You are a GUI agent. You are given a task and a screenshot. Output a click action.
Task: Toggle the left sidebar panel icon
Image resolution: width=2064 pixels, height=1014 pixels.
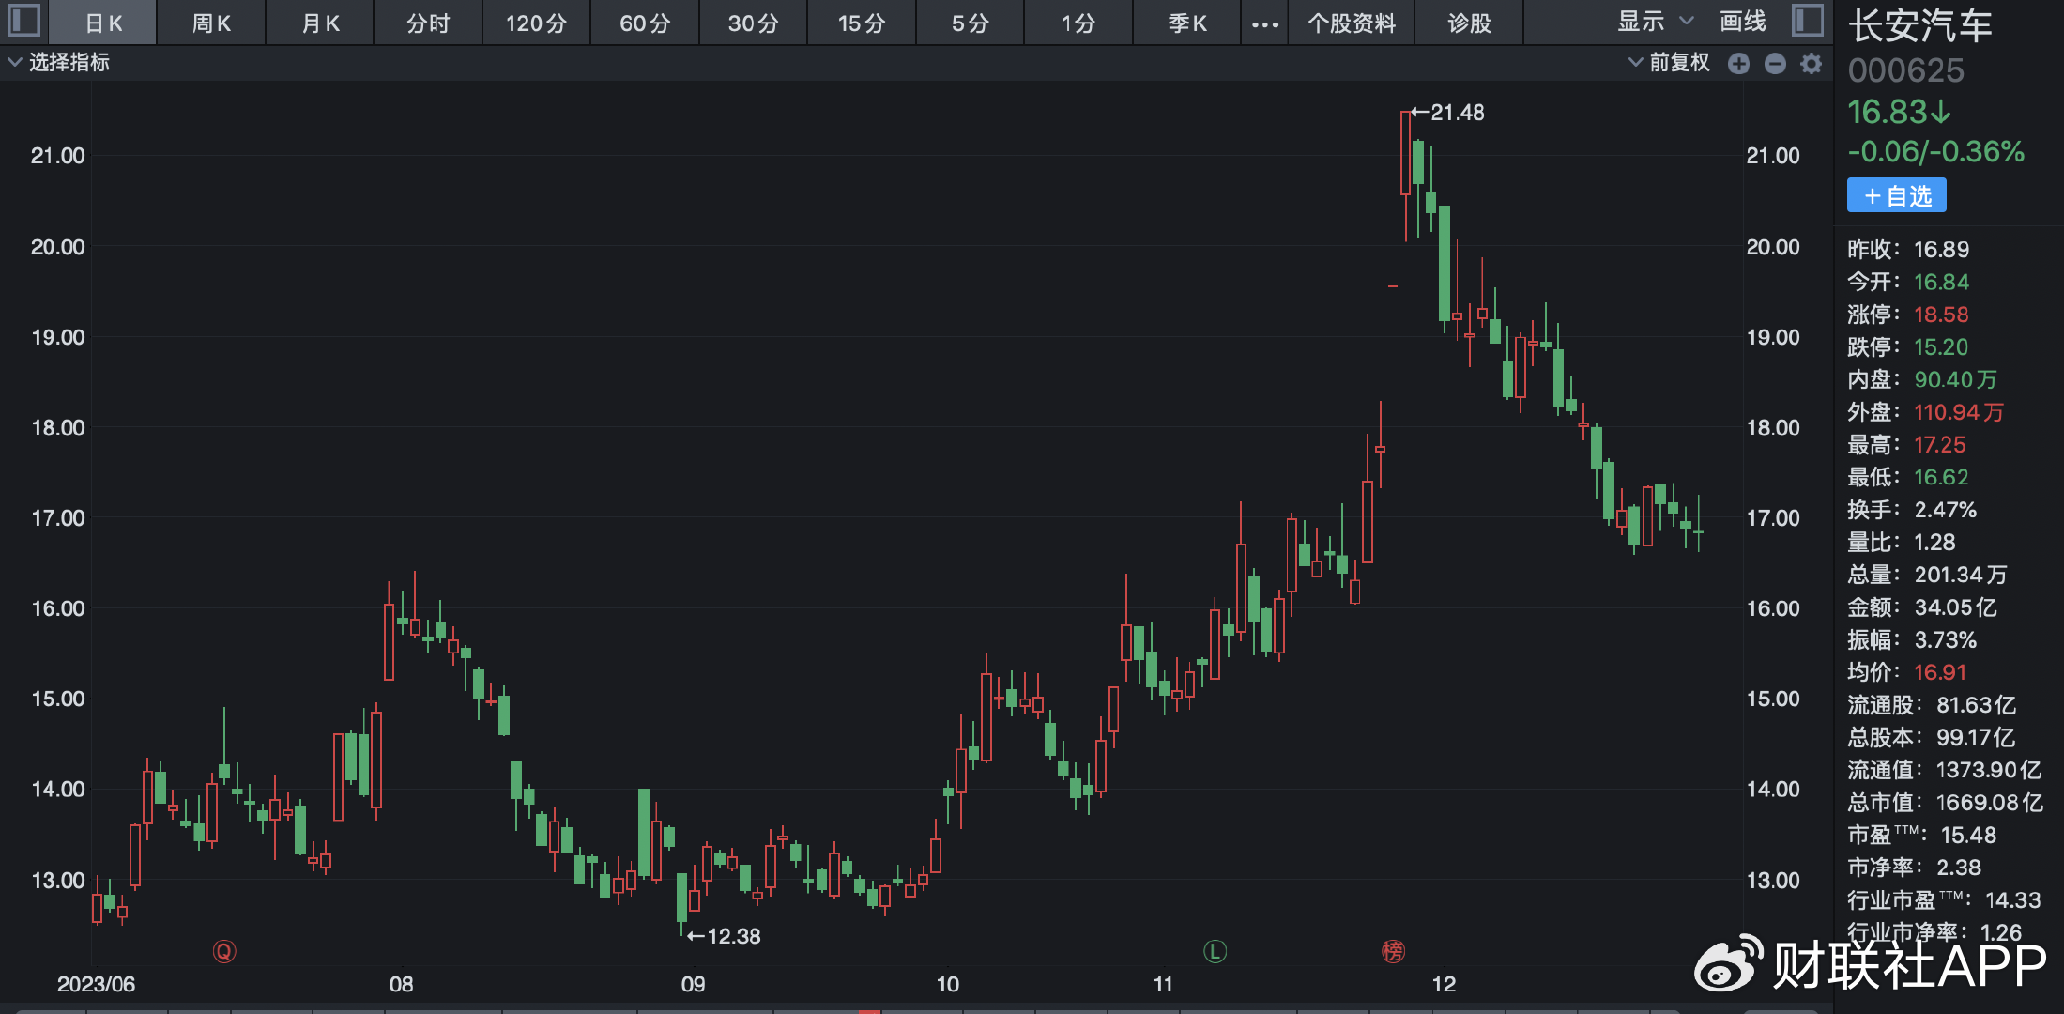pos(23,21)
